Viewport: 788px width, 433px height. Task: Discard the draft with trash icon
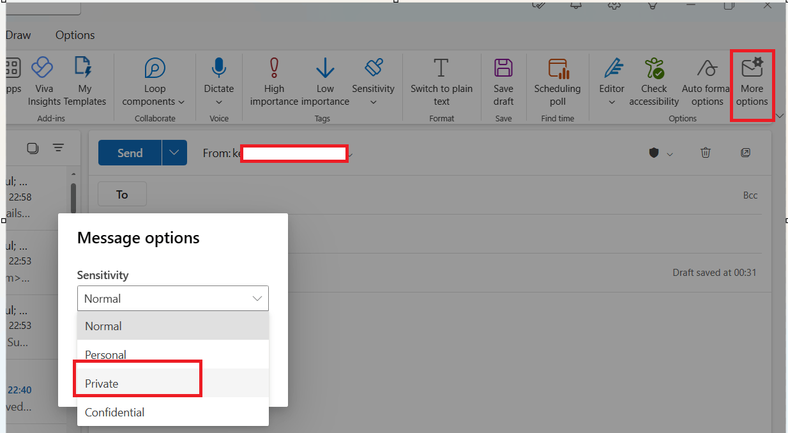coord(706,153)
